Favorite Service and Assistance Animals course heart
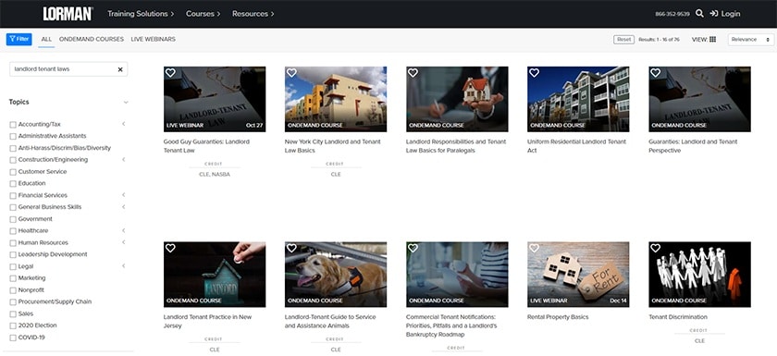777x356 pixels. (x=291, y=248)
